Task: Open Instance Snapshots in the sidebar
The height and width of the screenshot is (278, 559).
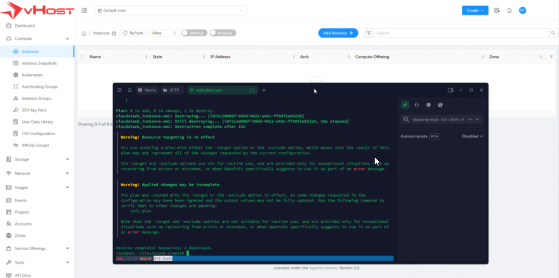Action: pos(39,63)
